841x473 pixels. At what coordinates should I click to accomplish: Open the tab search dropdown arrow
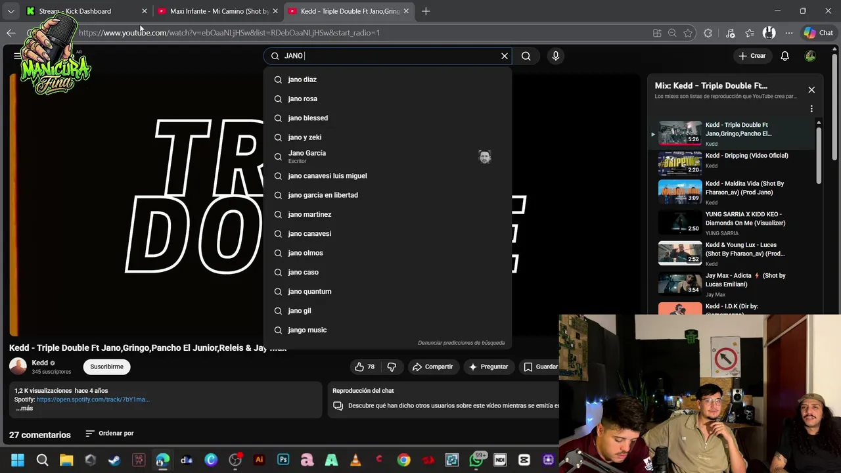point(11,11)
